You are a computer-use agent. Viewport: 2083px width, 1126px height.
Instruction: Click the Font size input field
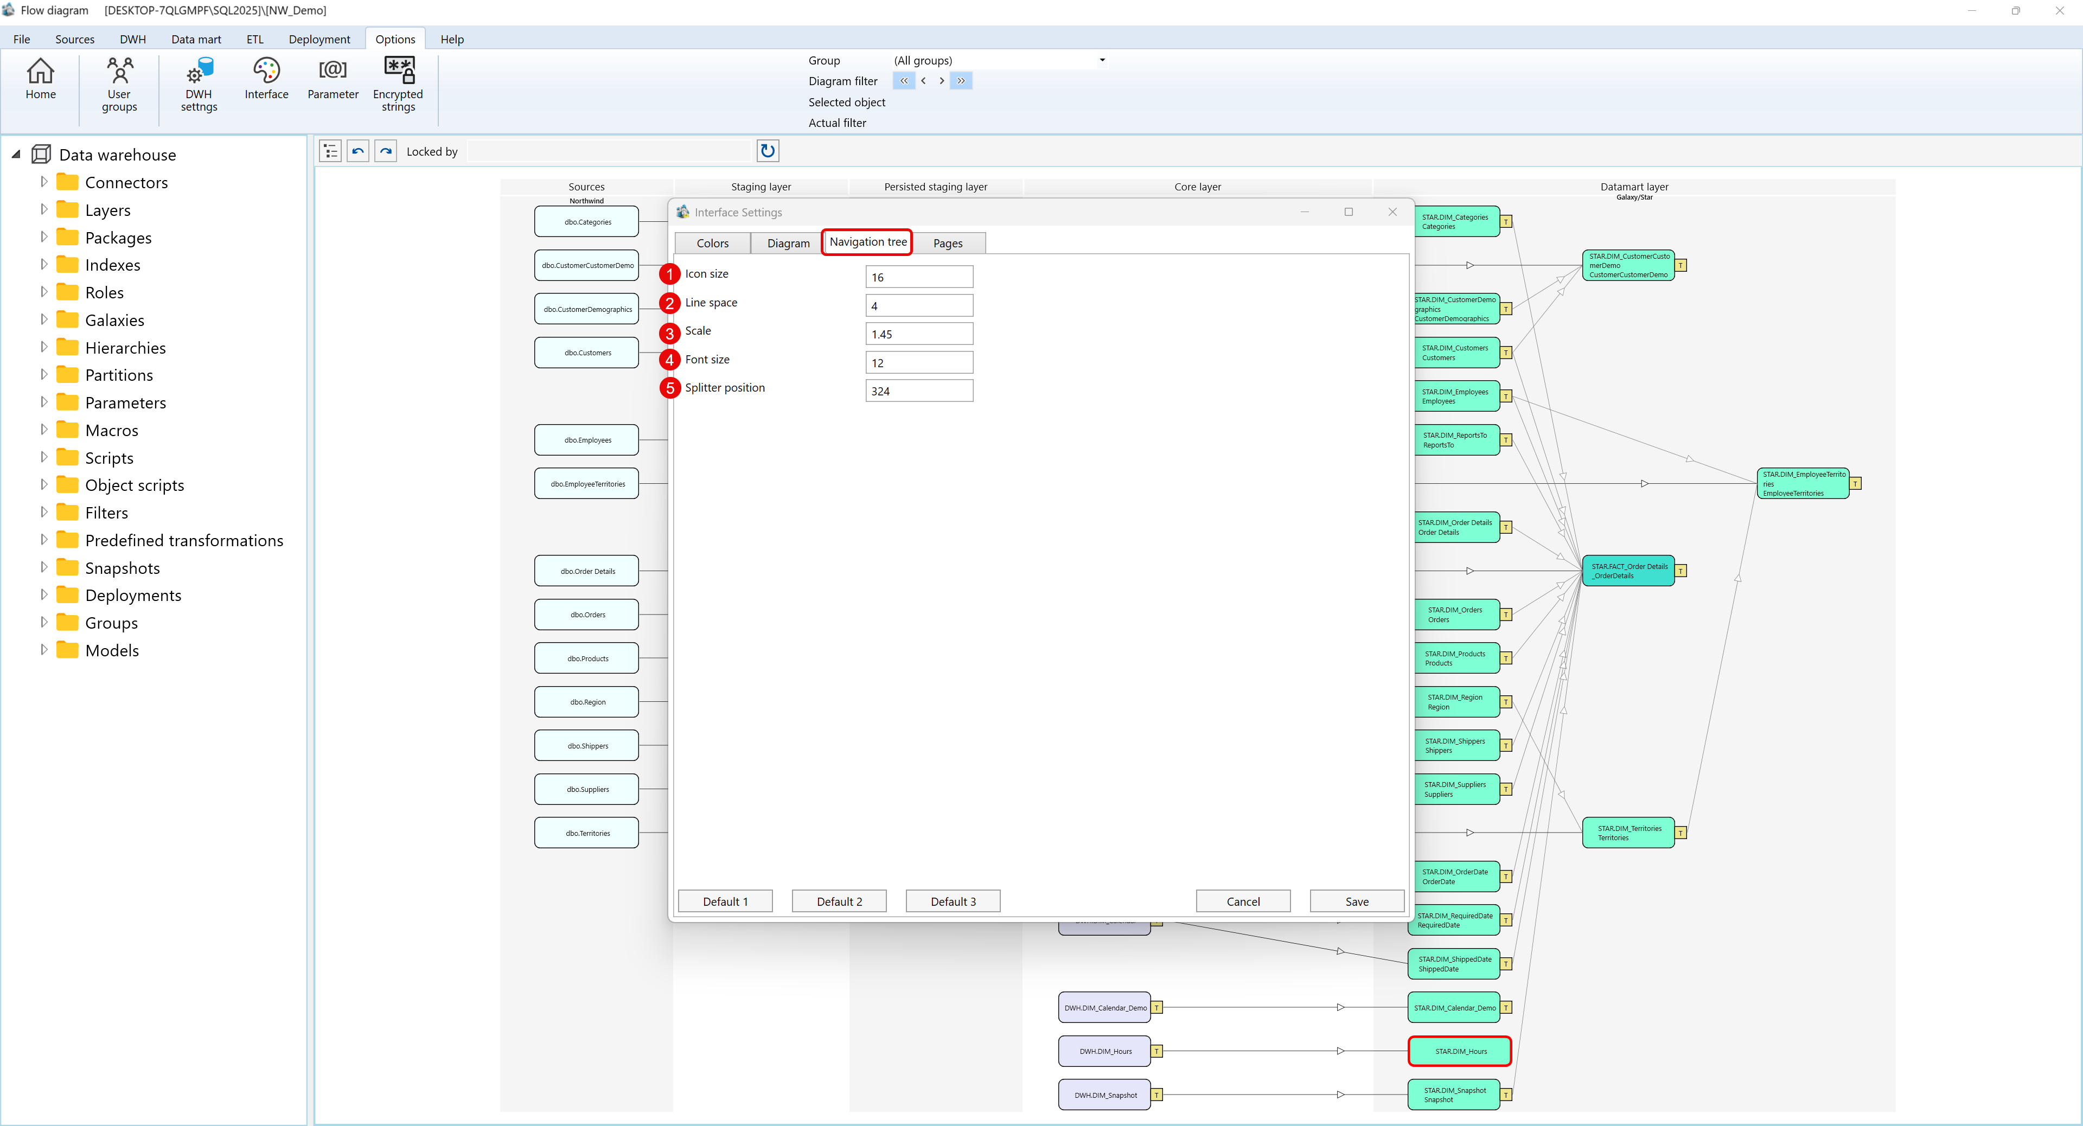point(918,361)
